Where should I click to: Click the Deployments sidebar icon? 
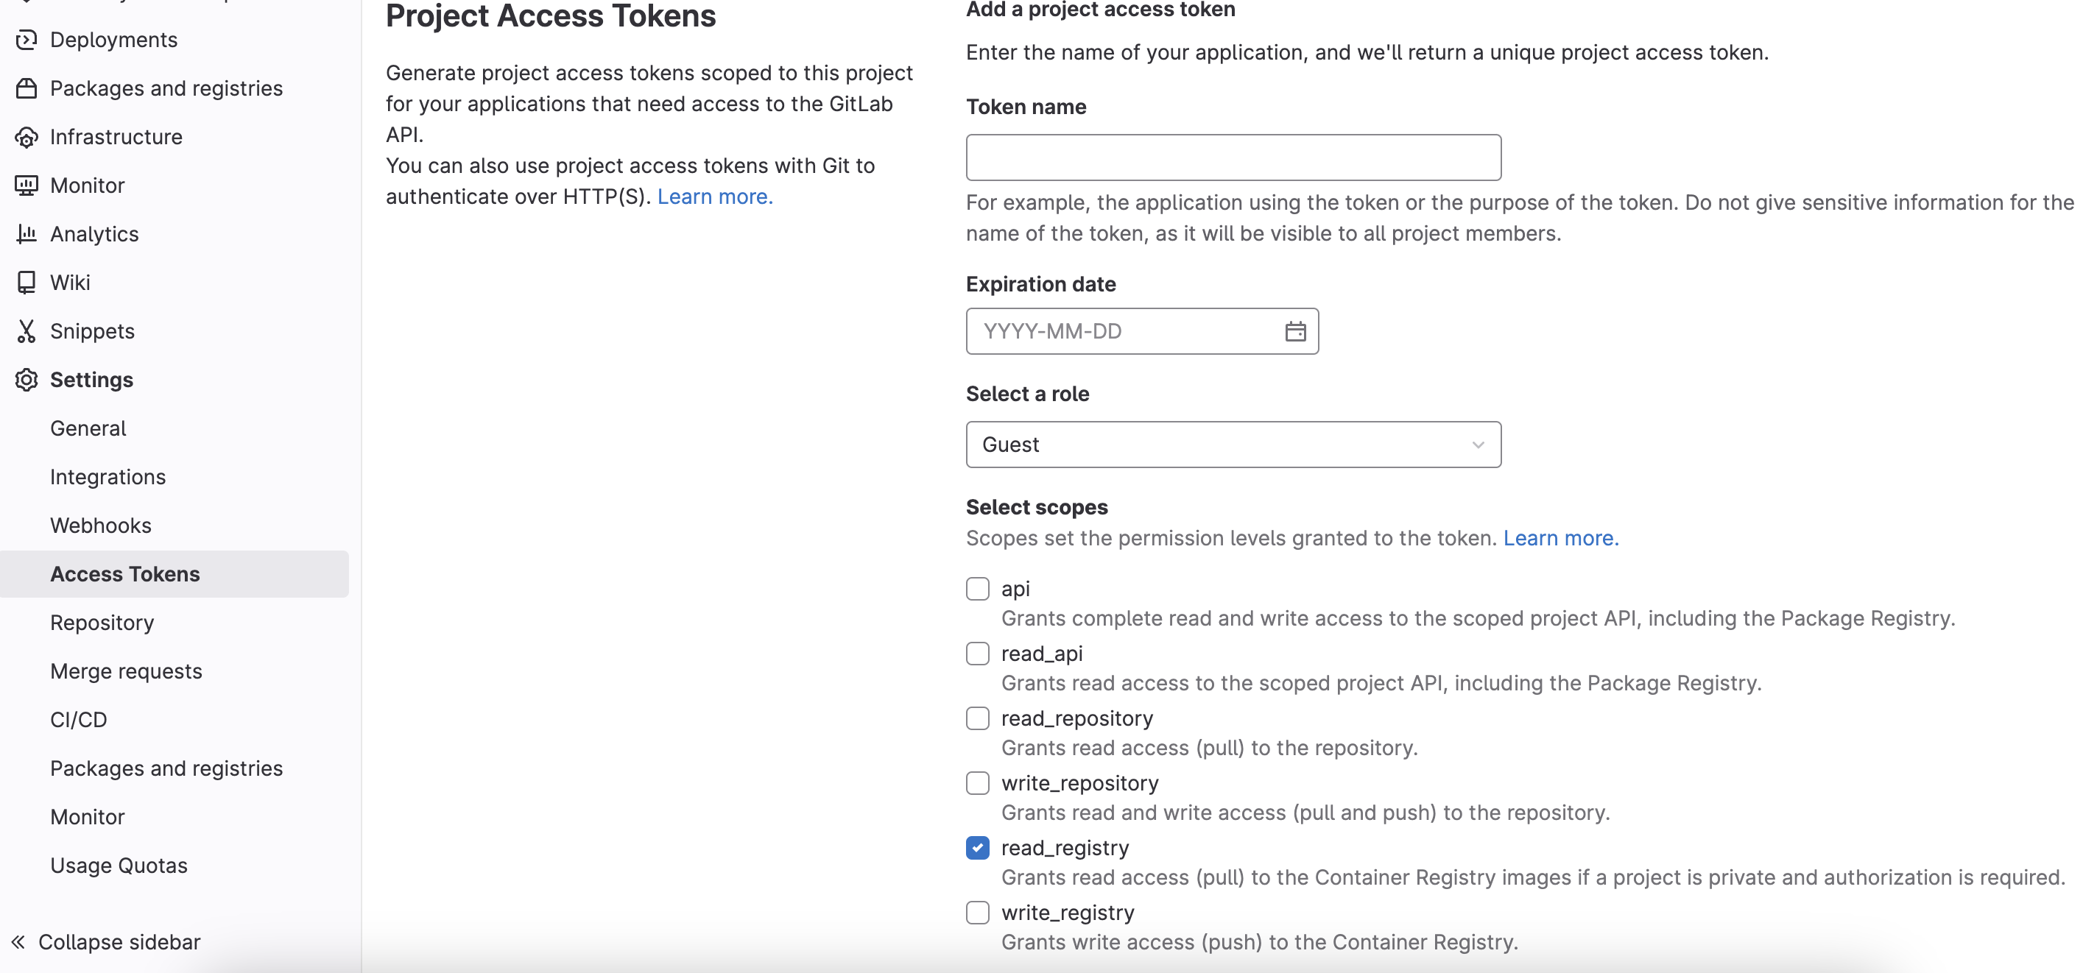click(26, 40)
